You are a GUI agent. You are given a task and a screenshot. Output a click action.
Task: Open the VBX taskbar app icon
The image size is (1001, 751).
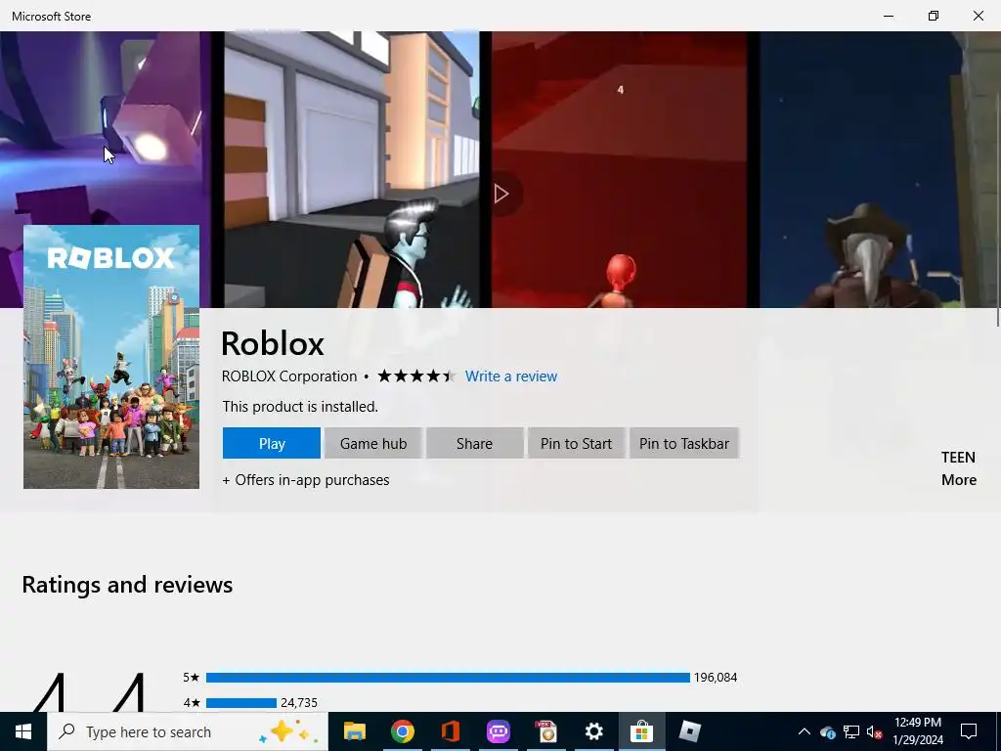(x=545, y=731)
